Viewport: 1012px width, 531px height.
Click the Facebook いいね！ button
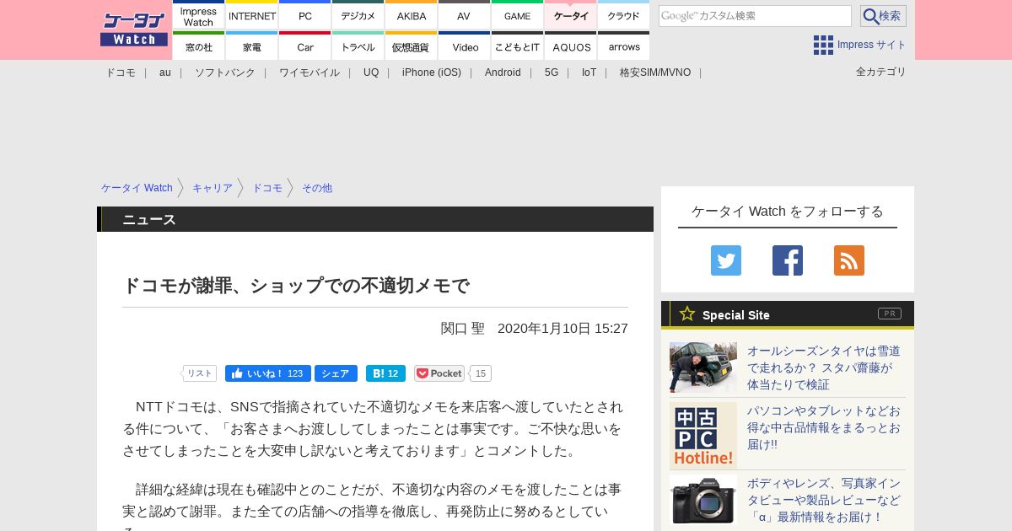268,373
